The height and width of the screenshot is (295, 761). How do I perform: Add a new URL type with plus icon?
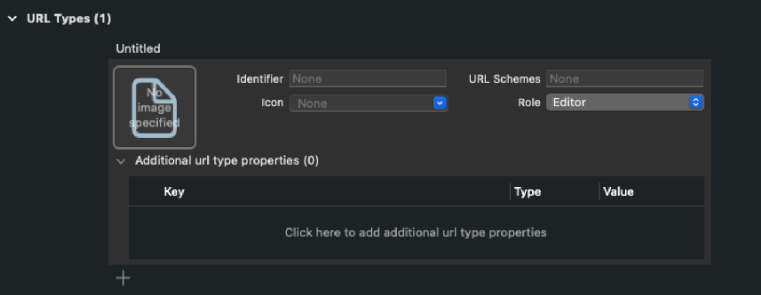click(123, 278)
